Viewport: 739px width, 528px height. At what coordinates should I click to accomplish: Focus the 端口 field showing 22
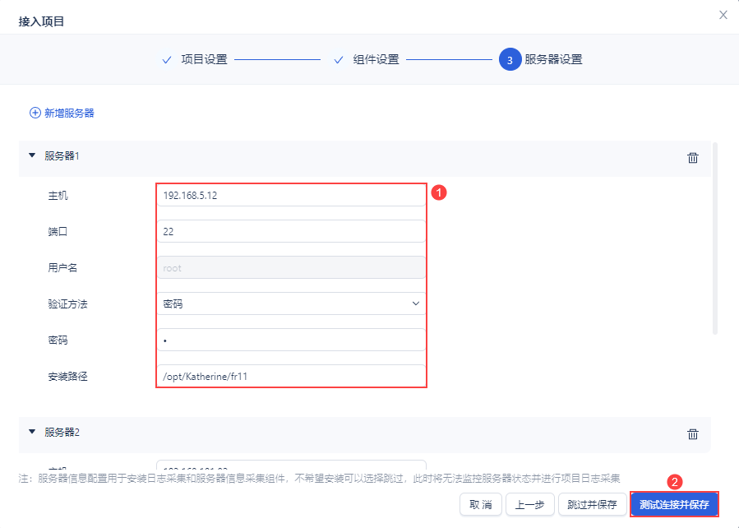291,231
